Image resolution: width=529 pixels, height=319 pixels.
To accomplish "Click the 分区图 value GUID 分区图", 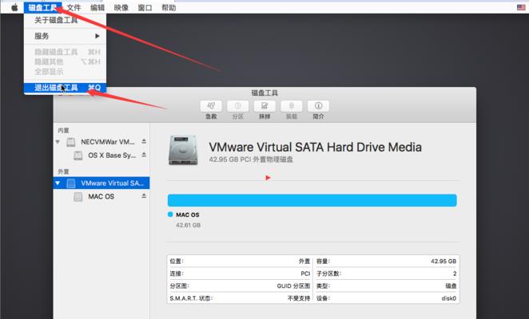I will [293, 286].
